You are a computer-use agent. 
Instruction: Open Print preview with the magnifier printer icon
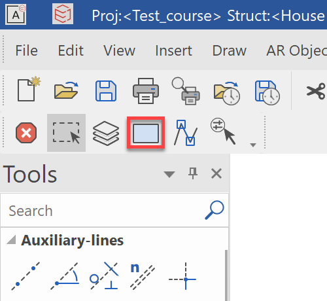[186, 91]
